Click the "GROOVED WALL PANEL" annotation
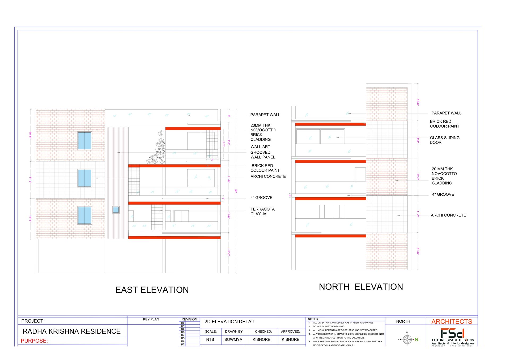Viewport: 510px width, 361px height. point(263,155)
